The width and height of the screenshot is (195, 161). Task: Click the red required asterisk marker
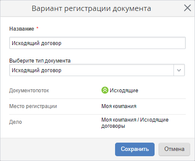tap(37, 28)
